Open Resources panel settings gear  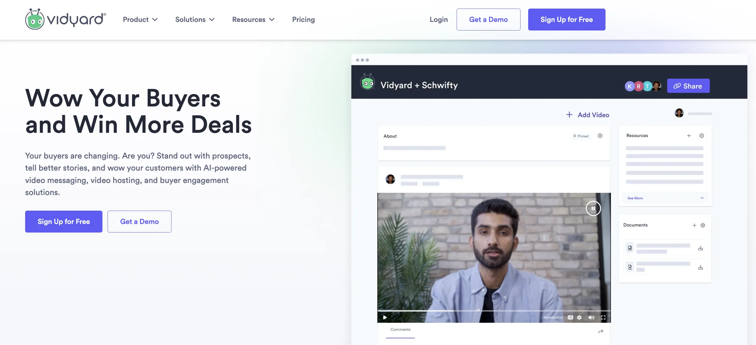click(702, 136)
